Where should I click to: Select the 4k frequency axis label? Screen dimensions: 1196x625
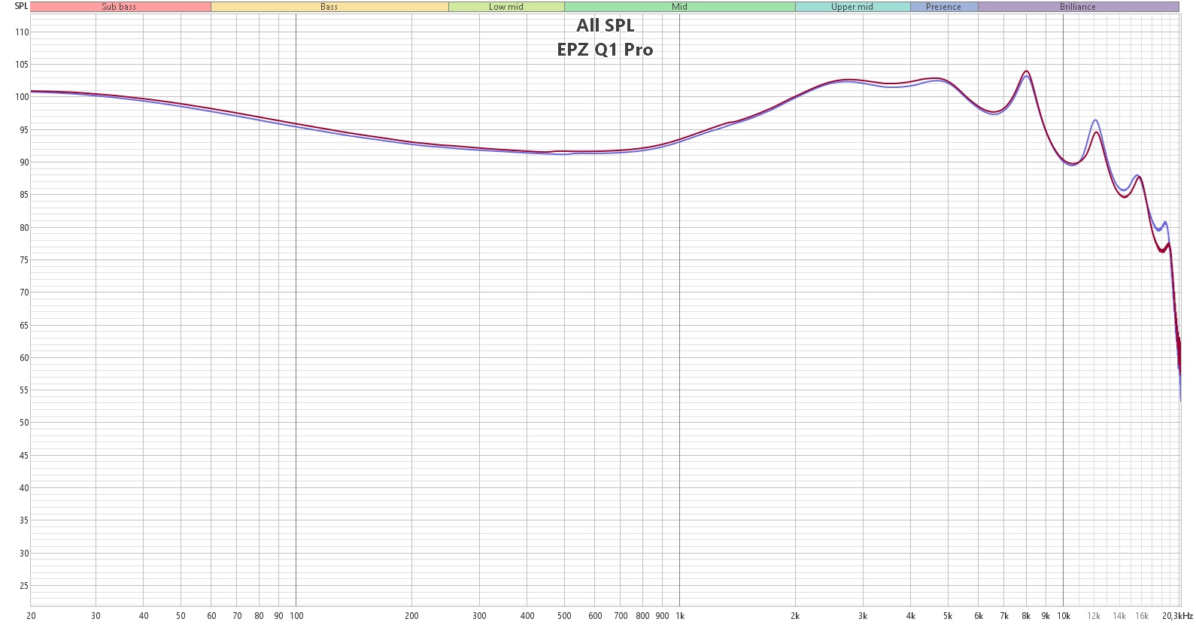pyautogui.click(x=911, y=616)
